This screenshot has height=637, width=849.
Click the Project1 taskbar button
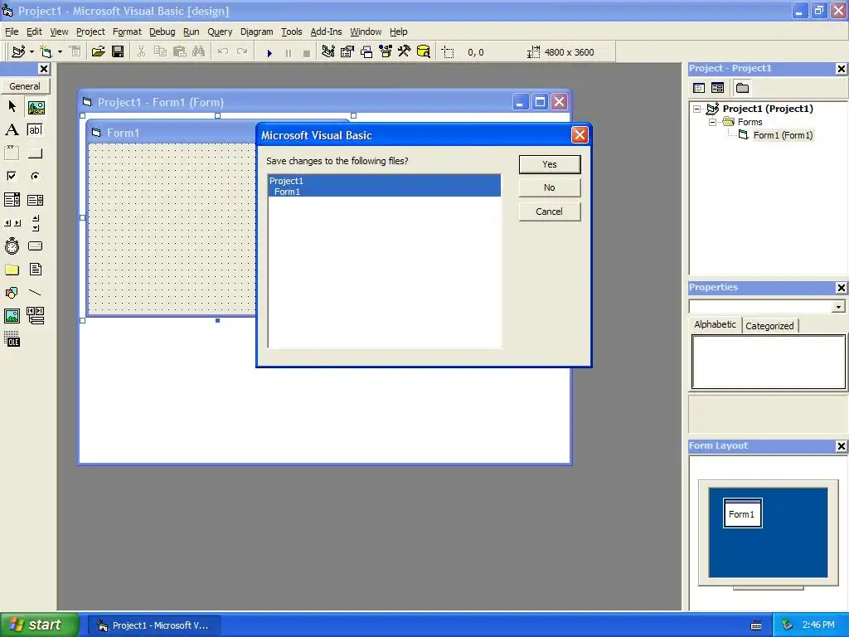[153, 625]
